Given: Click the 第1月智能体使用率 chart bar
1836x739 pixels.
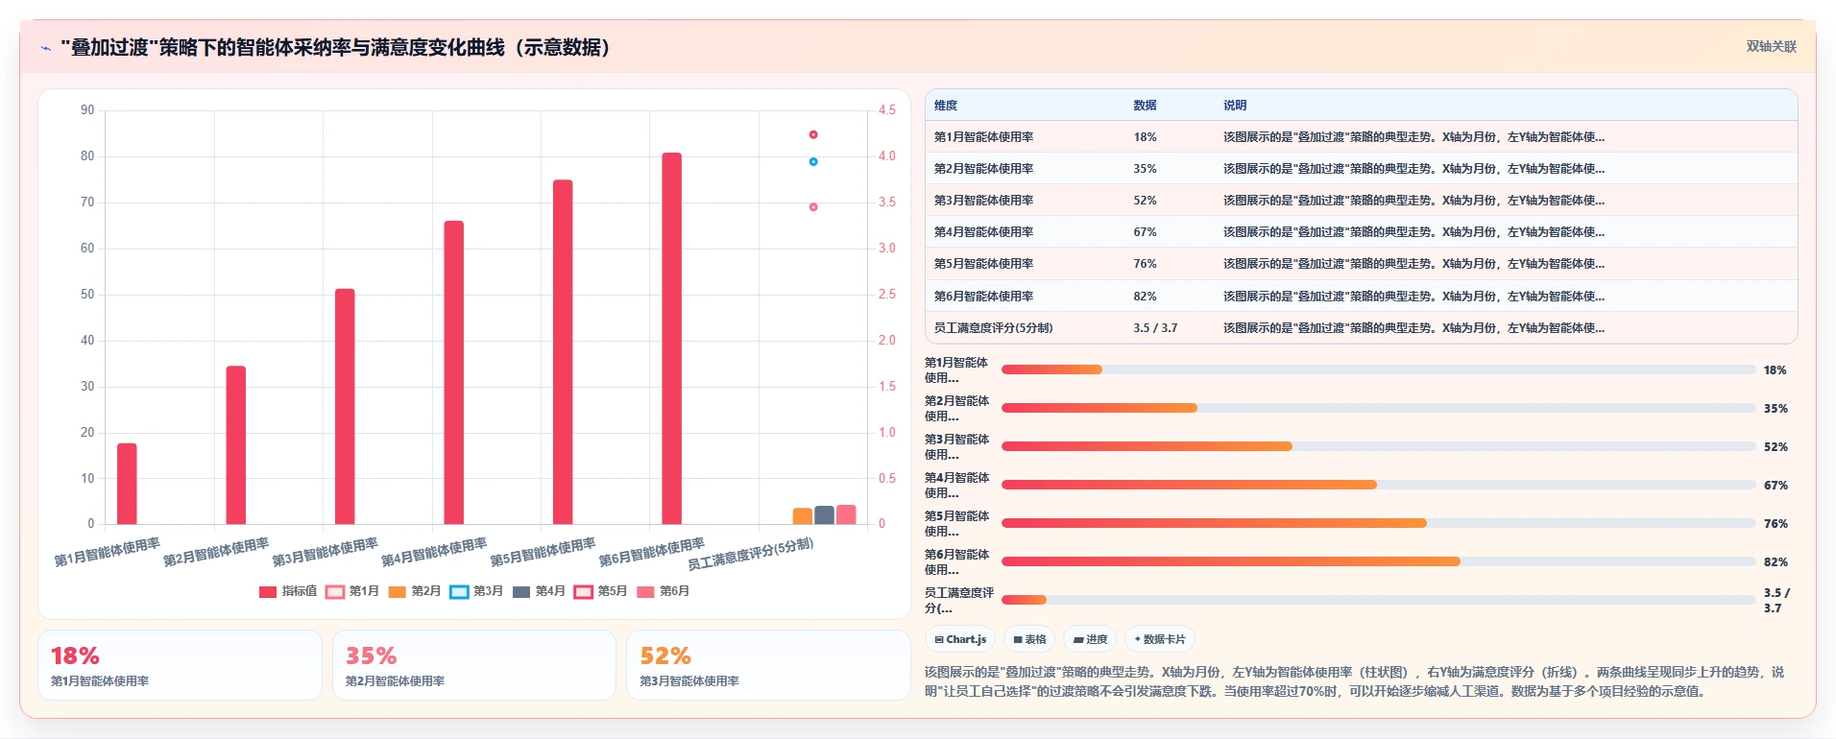Looking at the screenshot, I should 127,484.
